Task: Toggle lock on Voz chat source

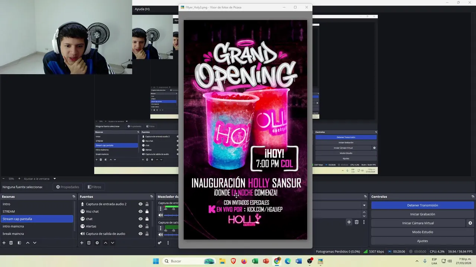Action: (147, 211)
